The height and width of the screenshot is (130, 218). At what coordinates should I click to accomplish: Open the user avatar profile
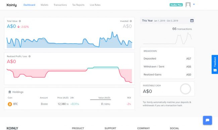[x=188, y=5]
